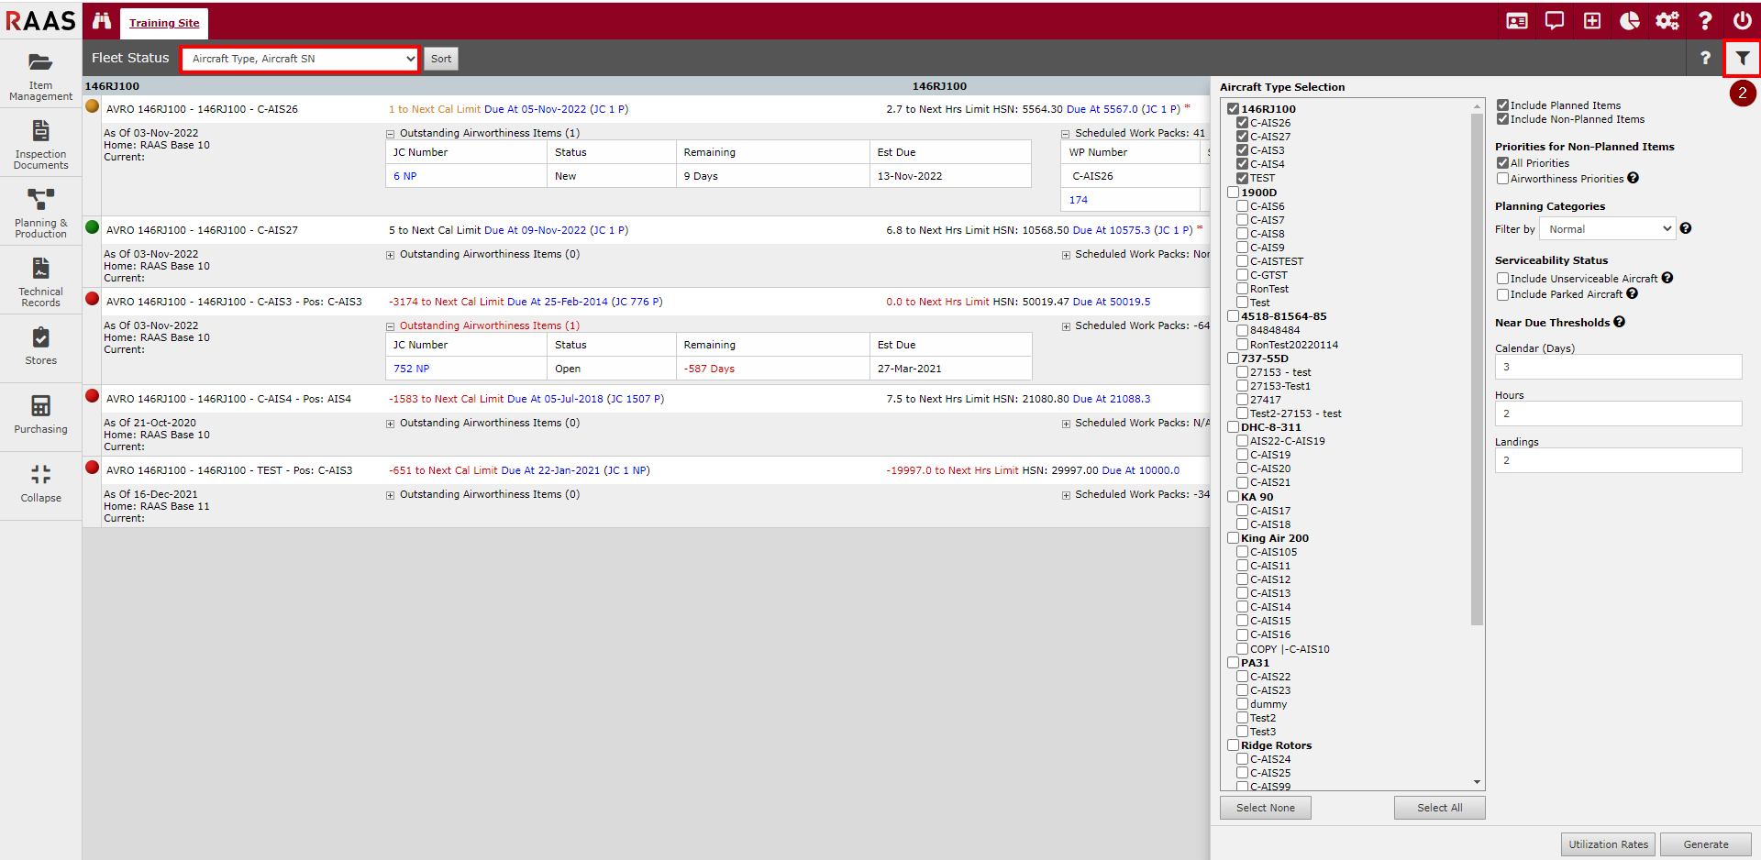This screenshot has height=860, width=1761.
Task: Click the Select None button
Action: click(1265, 808)
